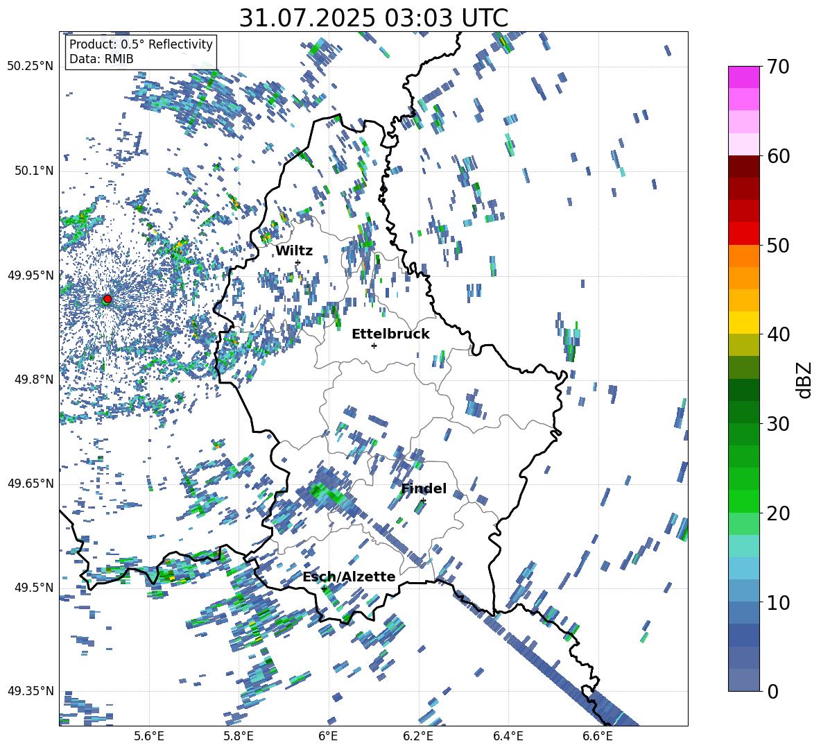Click the Data: RMIB text
The image size is (821, 750).
[x=101, y=59]
